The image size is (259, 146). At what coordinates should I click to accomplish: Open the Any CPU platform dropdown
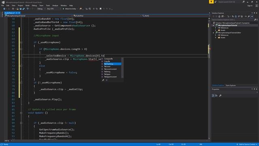[54, 9]
